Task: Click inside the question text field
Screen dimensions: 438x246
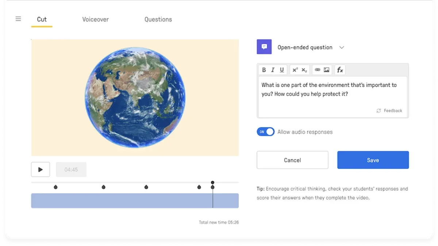Action: point(333,97)
